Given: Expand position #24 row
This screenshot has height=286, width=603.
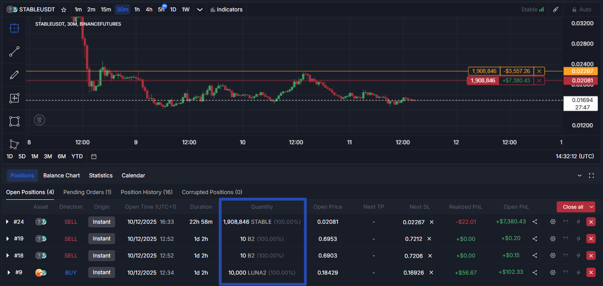Looking at the screenshot, I should [7, 222].
